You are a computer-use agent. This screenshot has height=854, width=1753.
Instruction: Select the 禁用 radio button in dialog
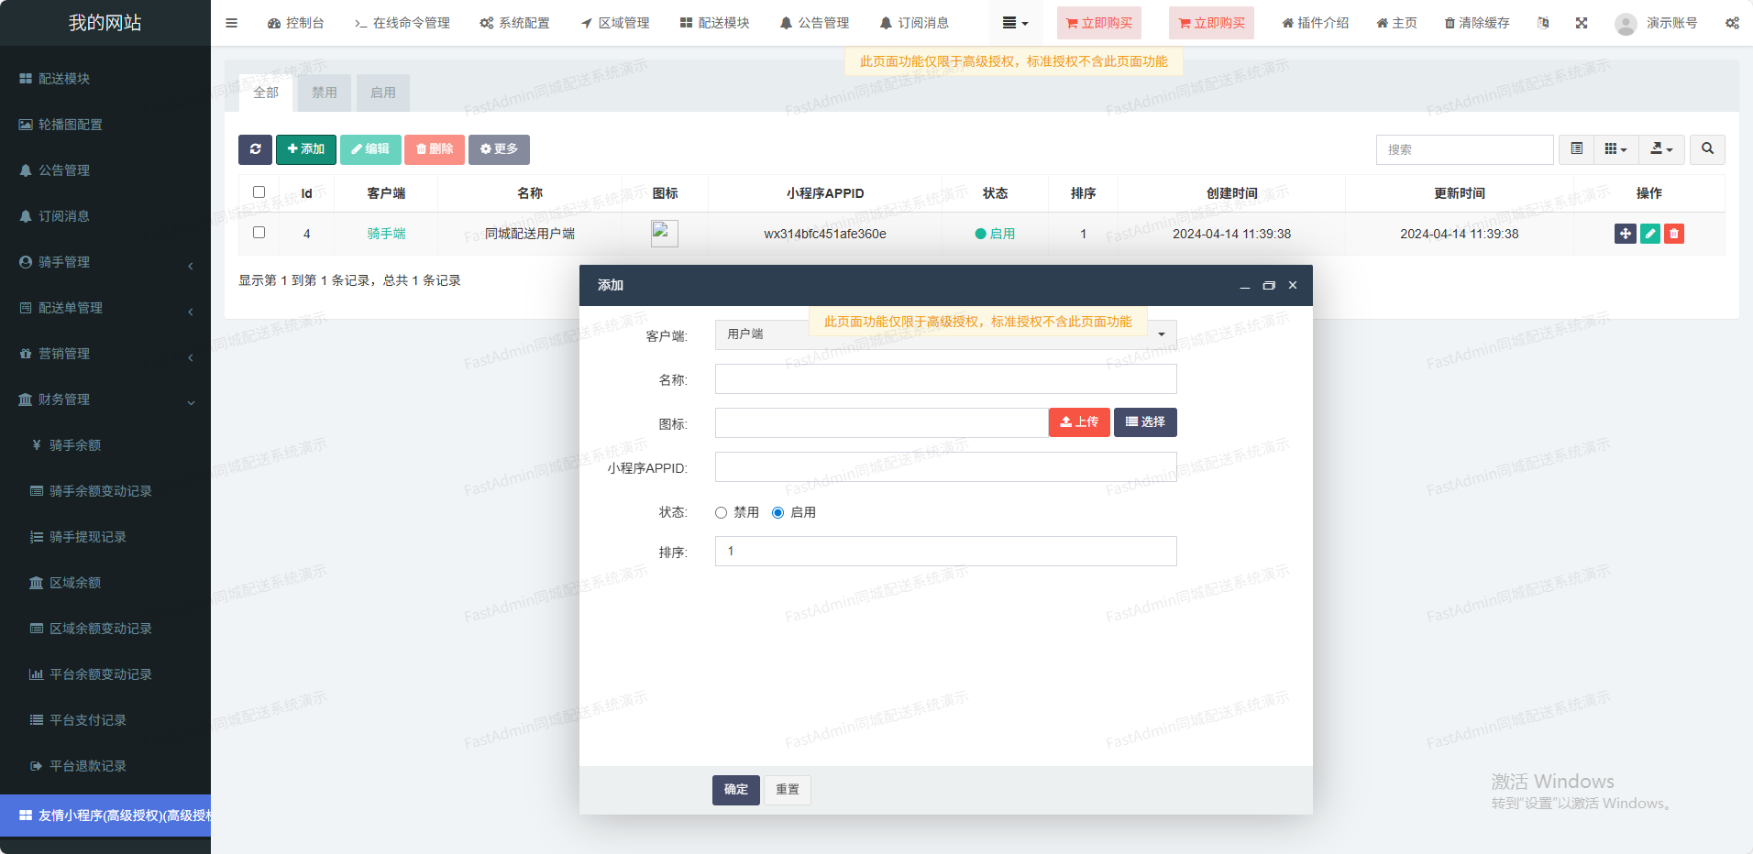point(722,513)
